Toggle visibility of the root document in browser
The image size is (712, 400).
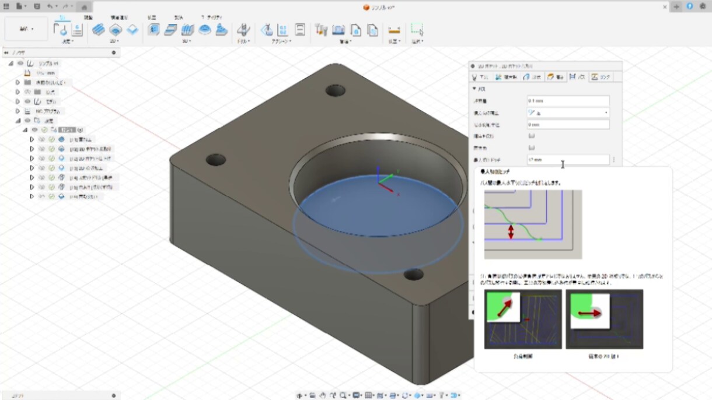pyautogui.click(x=20, y=63)
